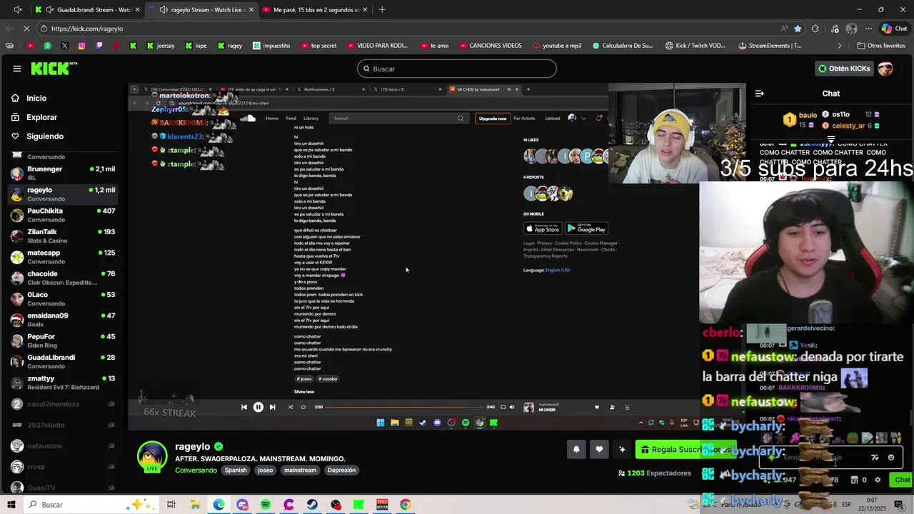Pause the SoundCloud track in stream

[x=258, y=407]
